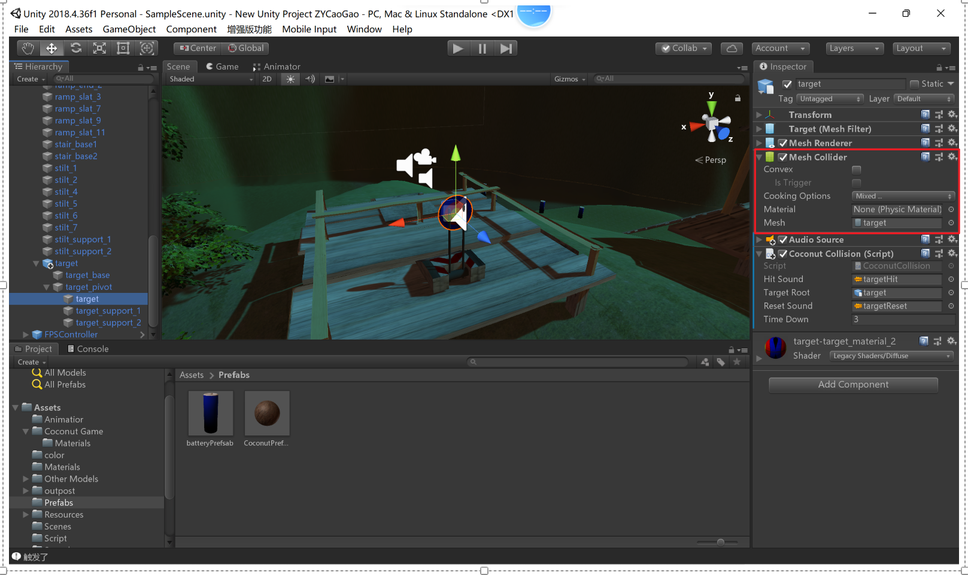968x575 pixels.
Task: Open Cooking Options Mixed dropdown
Action: (903, 196)
